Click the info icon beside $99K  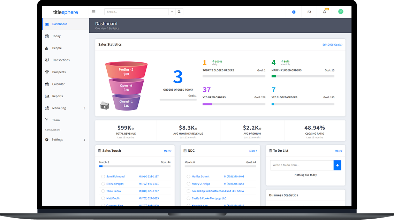(133, 129)
